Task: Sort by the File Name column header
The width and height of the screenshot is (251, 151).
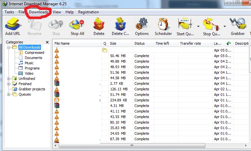Action: (x=77, y=43)
